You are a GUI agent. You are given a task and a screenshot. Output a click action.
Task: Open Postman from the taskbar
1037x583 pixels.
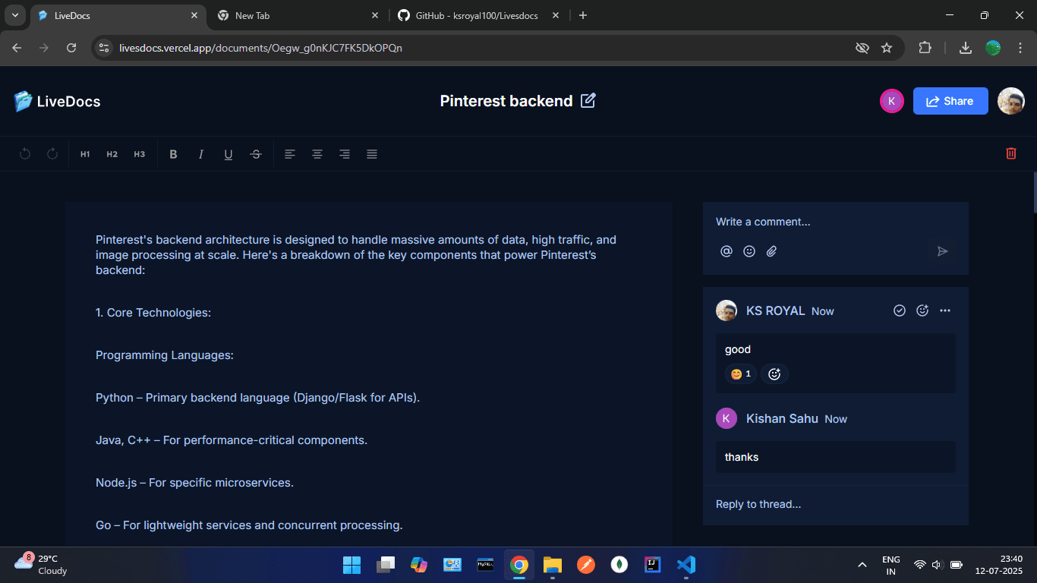coord(586,565)
